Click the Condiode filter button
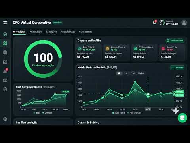Screen dimensions: 190x143 point(177,68)
